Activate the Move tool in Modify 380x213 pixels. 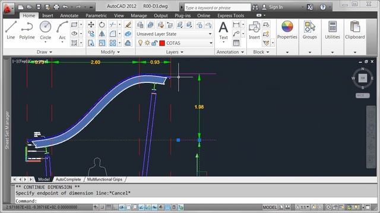[91, 24]
